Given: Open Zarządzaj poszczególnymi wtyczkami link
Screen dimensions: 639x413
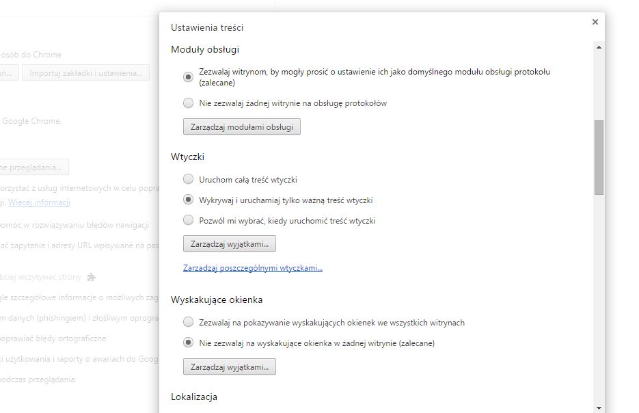Looking at the screenshot, I should click(x=253, y=268).
